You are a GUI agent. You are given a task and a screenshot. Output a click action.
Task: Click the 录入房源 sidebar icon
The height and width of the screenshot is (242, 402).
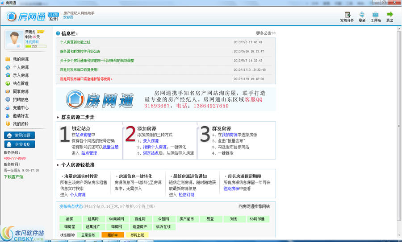coord(8,75)
